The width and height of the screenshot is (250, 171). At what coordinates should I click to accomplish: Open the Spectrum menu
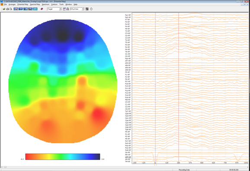click(x=45, y=4)
